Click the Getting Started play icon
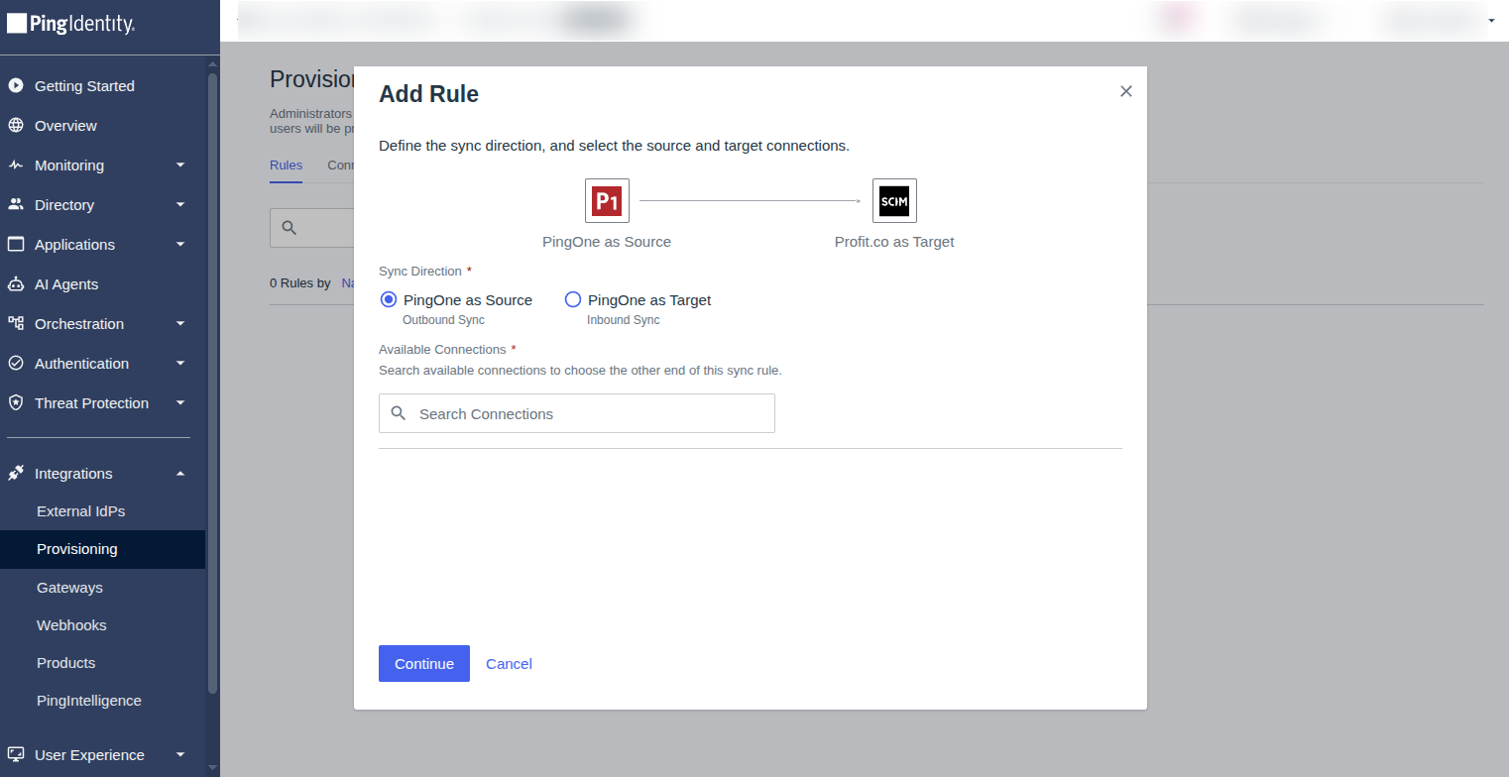Viewport: 1509px width, 777px height. [x=16, y=86]
